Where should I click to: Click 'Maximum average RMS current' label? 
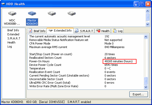(48, 47)
